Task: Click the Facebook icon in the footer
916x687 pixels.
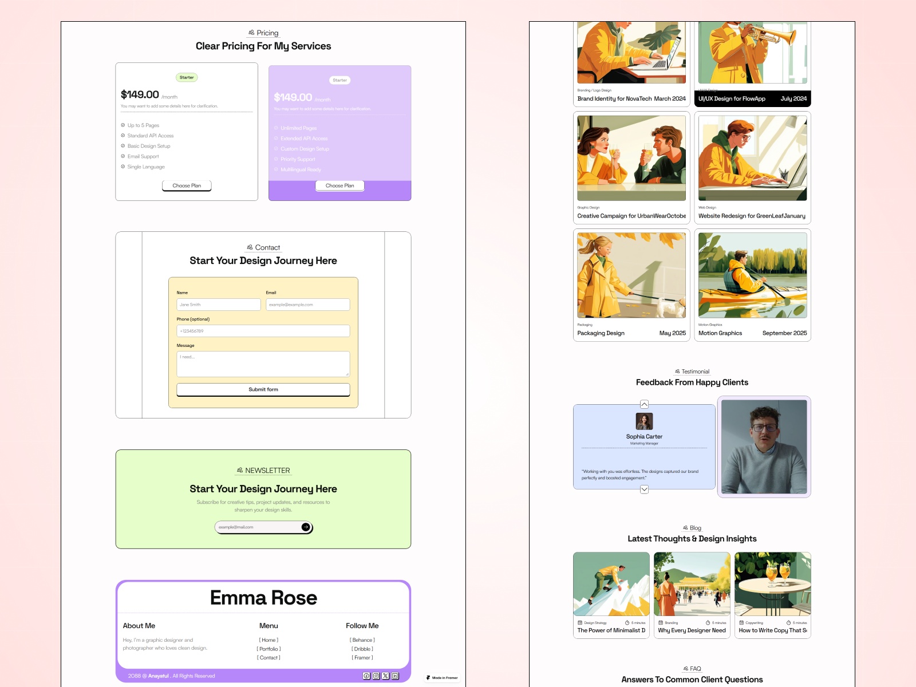Action: click(366, 676)
